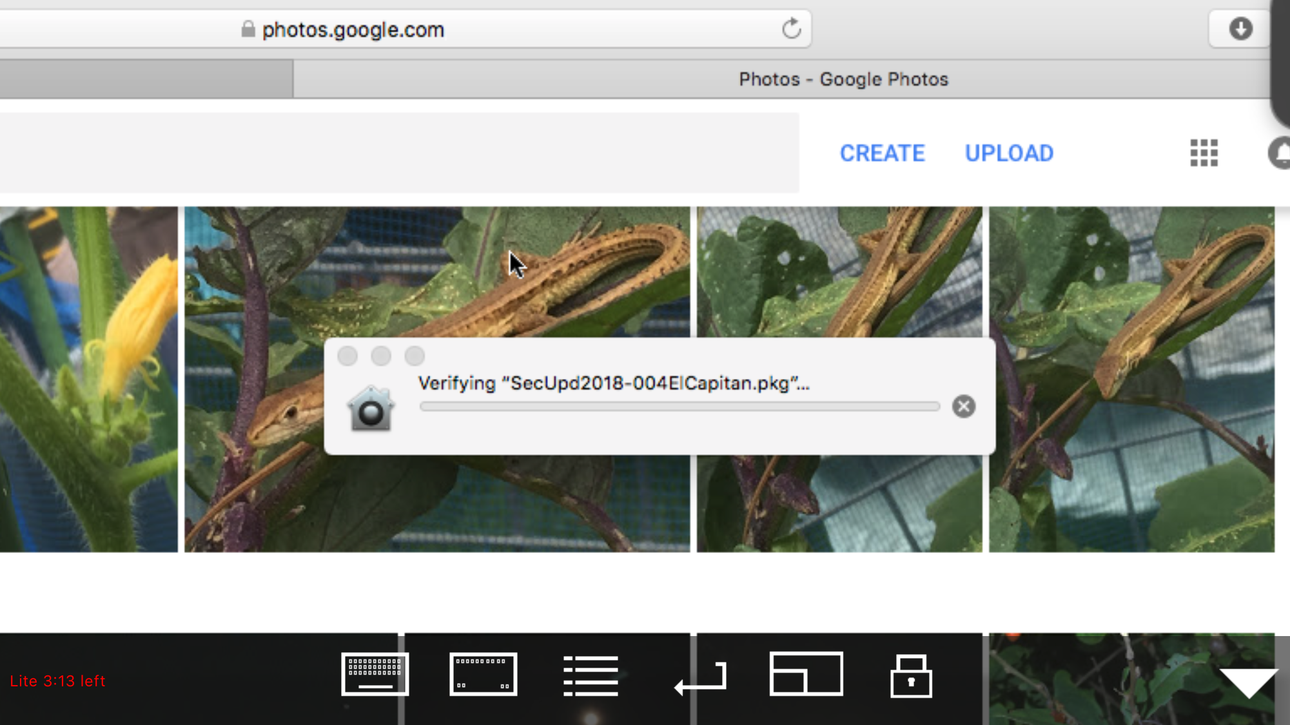
Task: Open the notifications bell
Action: (x=1280, y=153)
